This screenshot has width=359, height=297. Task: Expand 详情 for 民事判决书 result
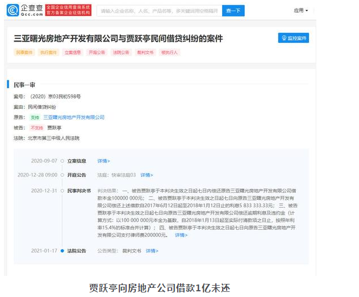tap(181, 235)
